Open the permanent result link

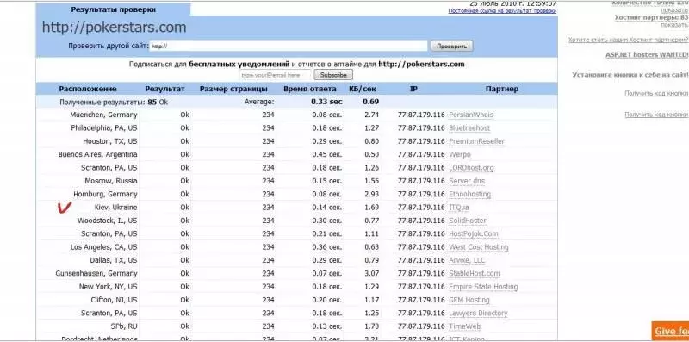(x=502, y=11)
